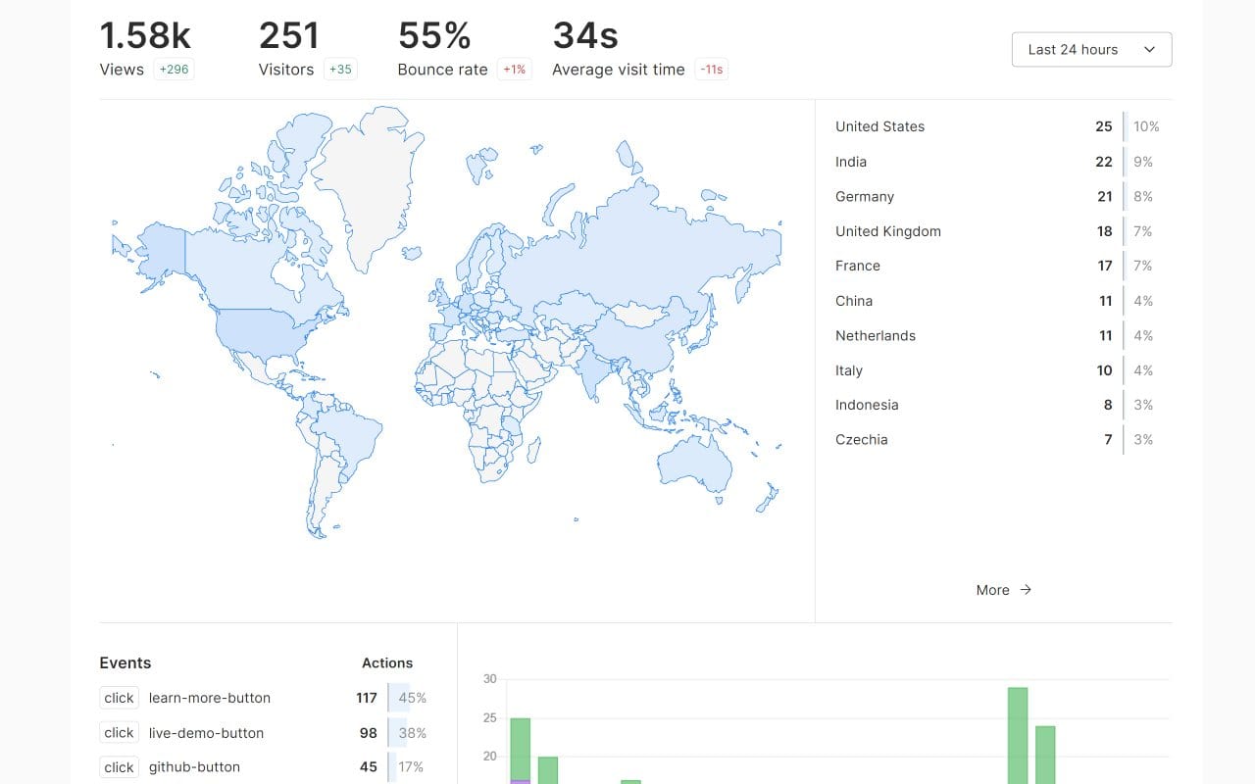Click the click badge for github-button event

[x=118, y=767]
